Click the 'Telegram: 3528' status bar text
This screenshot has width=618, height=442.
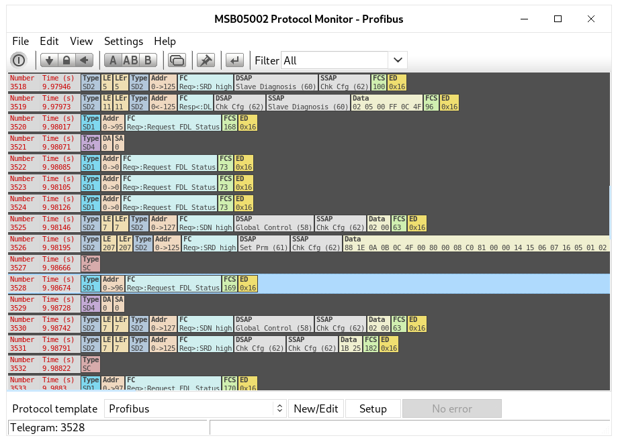[47, 427]
